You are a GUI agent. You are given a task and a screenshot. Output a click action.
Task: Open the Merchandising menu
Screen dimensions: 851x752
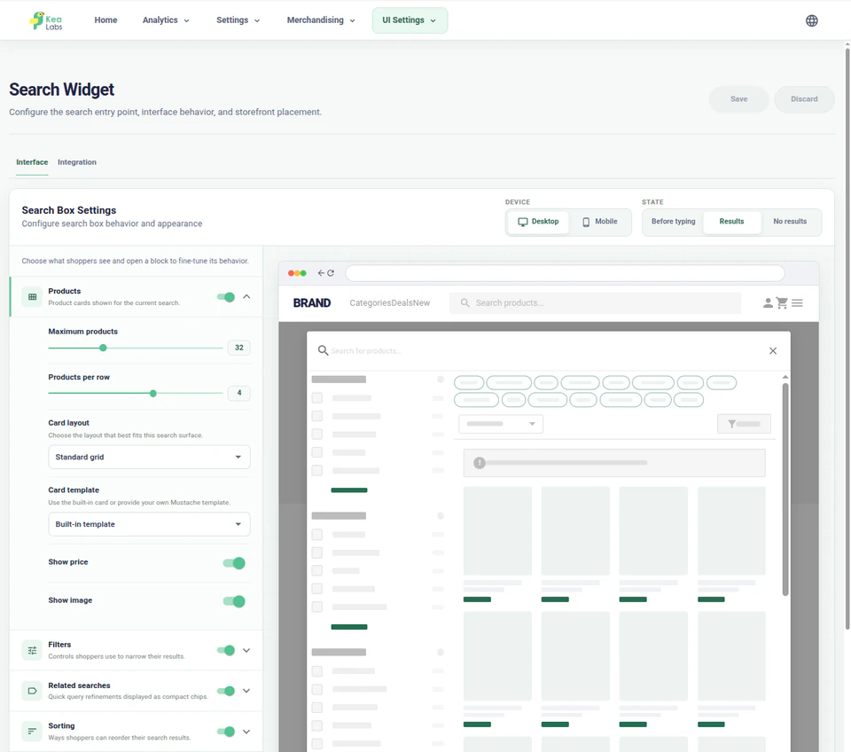click(321, 20)
